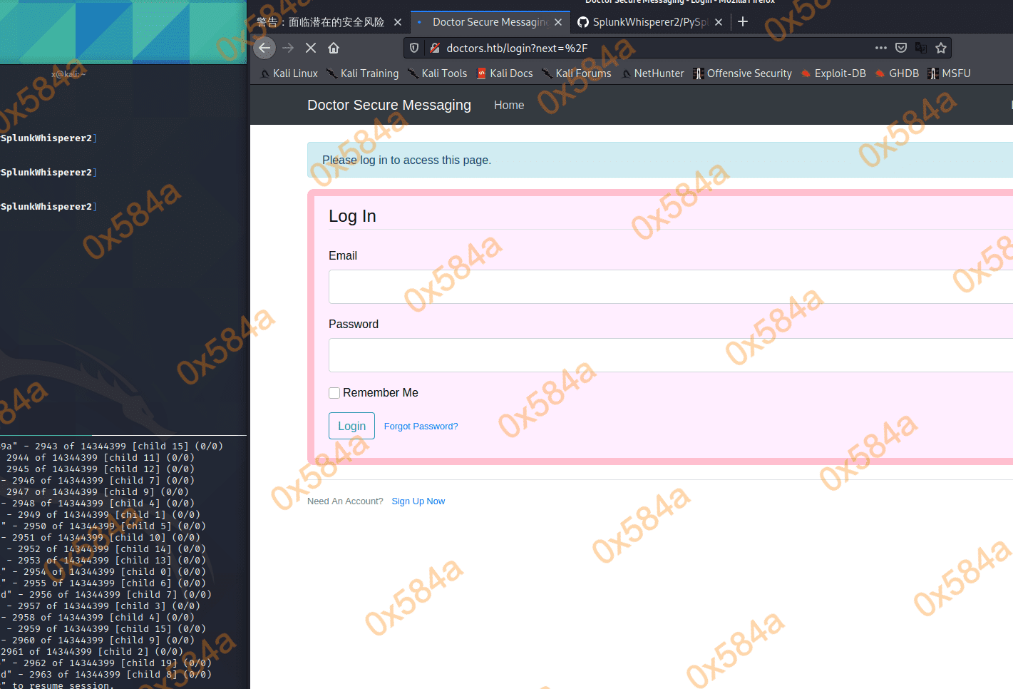Switch to the security warning tab
Screen dimensions: 1013x689
[x=321, y=22]
